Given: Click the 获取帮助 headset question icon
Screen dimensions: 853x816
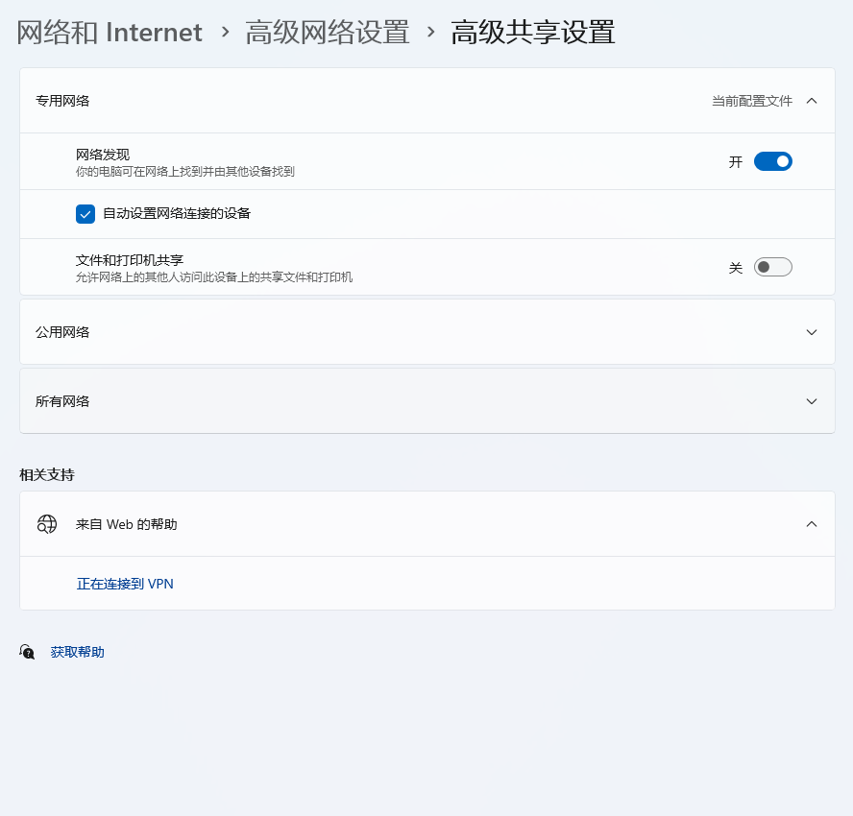Looking at the screenshot, I should tap(27, 652).
